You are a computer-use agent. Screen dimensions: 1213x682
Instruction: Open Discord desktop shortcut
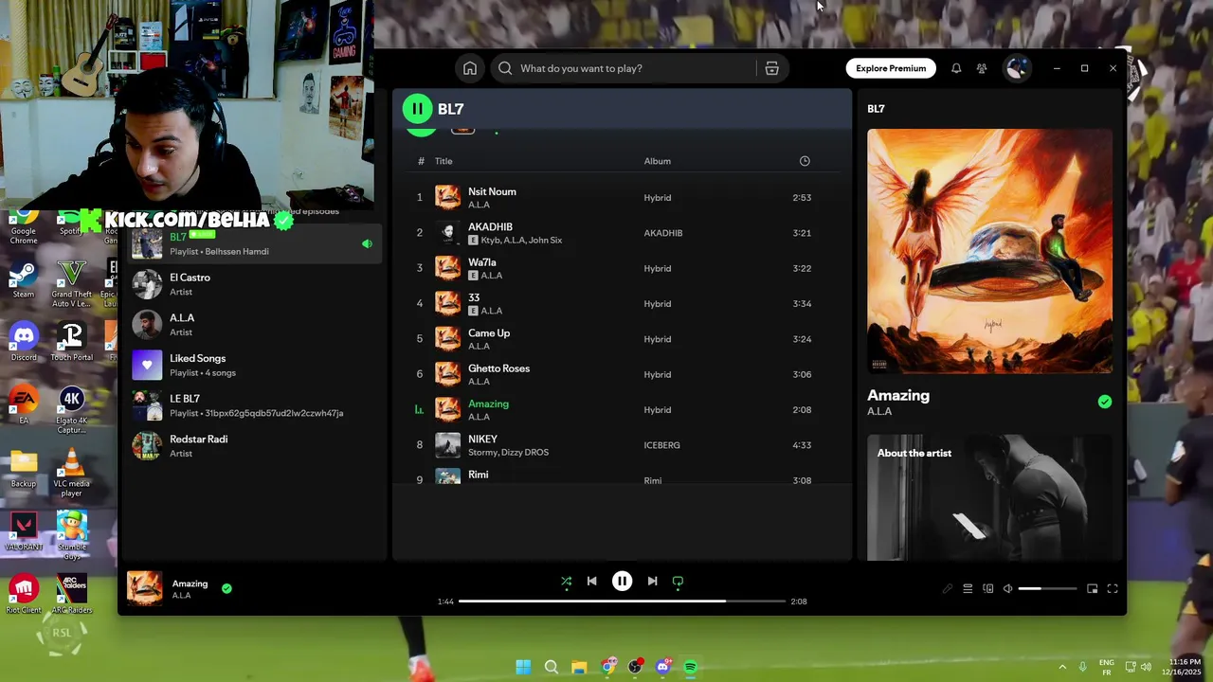[24, 342]
